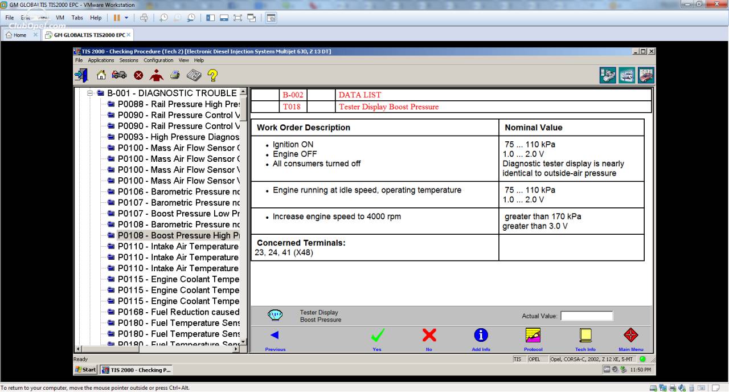Click the 11:50 PM system clock
This screenshot has height=392, width=729.
point(641,370)
